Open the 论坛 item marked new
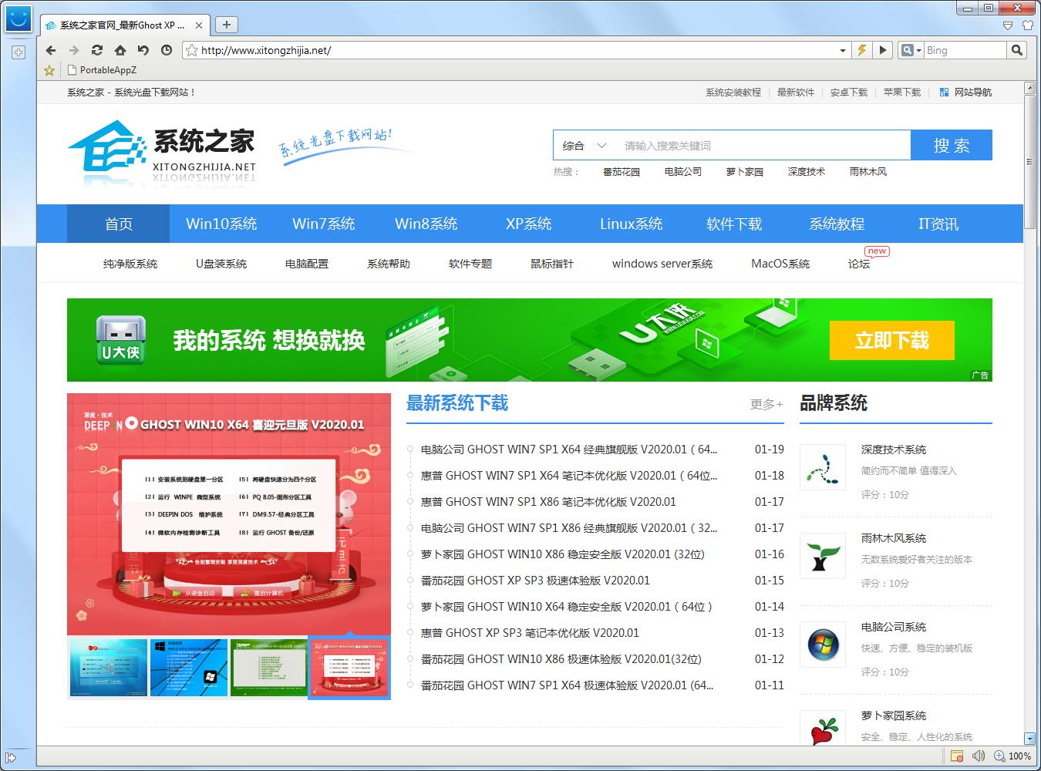 point(858,263)
